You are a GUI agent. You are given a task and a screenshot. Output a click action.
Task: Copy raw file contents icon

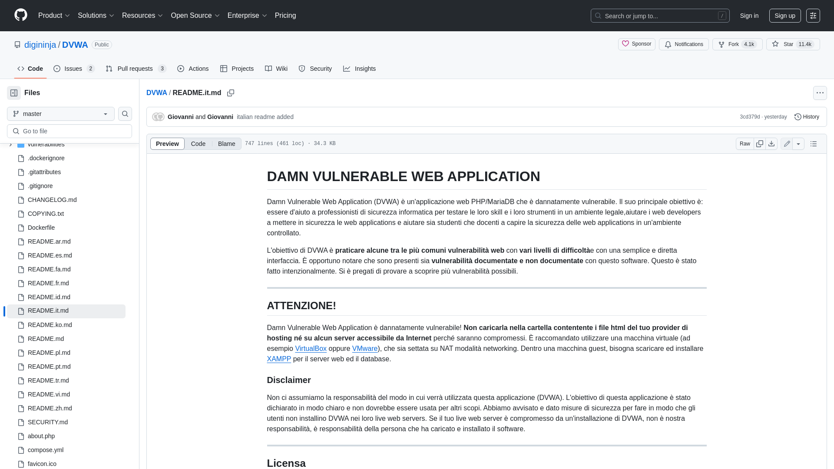pos(760,144)
